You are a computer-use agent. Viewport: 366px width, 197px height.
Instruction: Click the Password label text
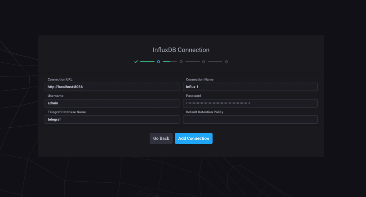point(193,96)
